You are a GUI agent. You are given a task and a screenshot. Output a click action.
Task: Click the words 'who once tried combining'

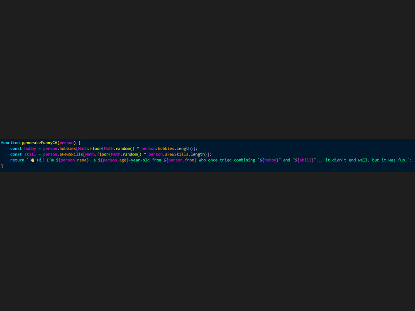point(227,160)
